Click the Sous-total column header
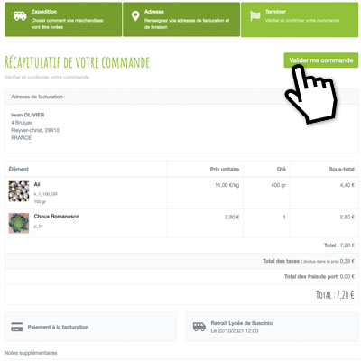Viewport: 361px width, 361px height. point(341,169)
